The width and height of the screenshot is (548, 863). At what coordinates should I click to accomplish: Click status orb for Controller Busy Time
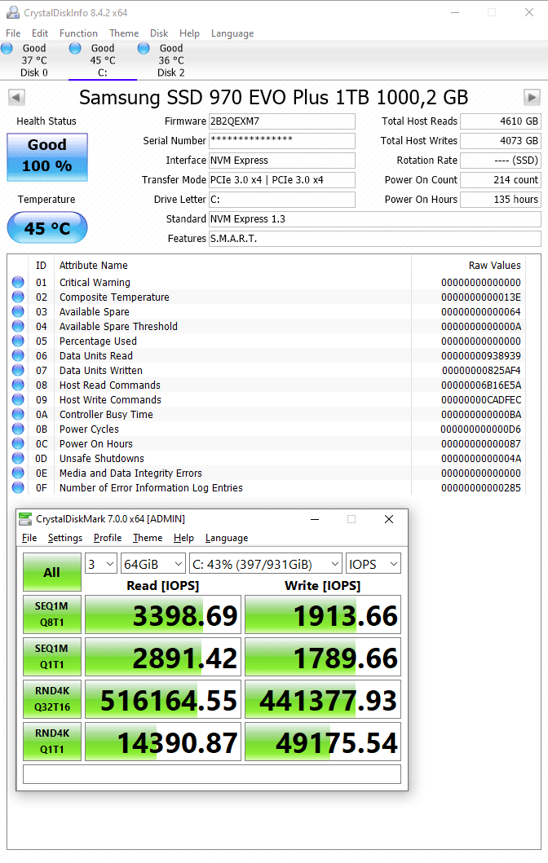pyautogui.click(x=18, y=414)
